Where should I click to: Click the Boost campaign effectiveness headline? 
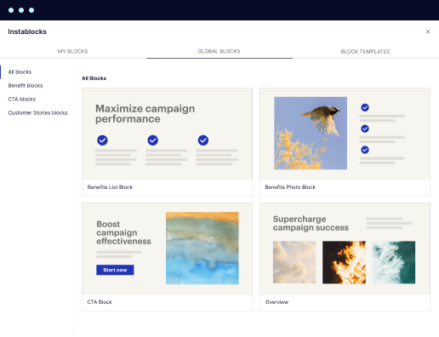pos(123,232)
